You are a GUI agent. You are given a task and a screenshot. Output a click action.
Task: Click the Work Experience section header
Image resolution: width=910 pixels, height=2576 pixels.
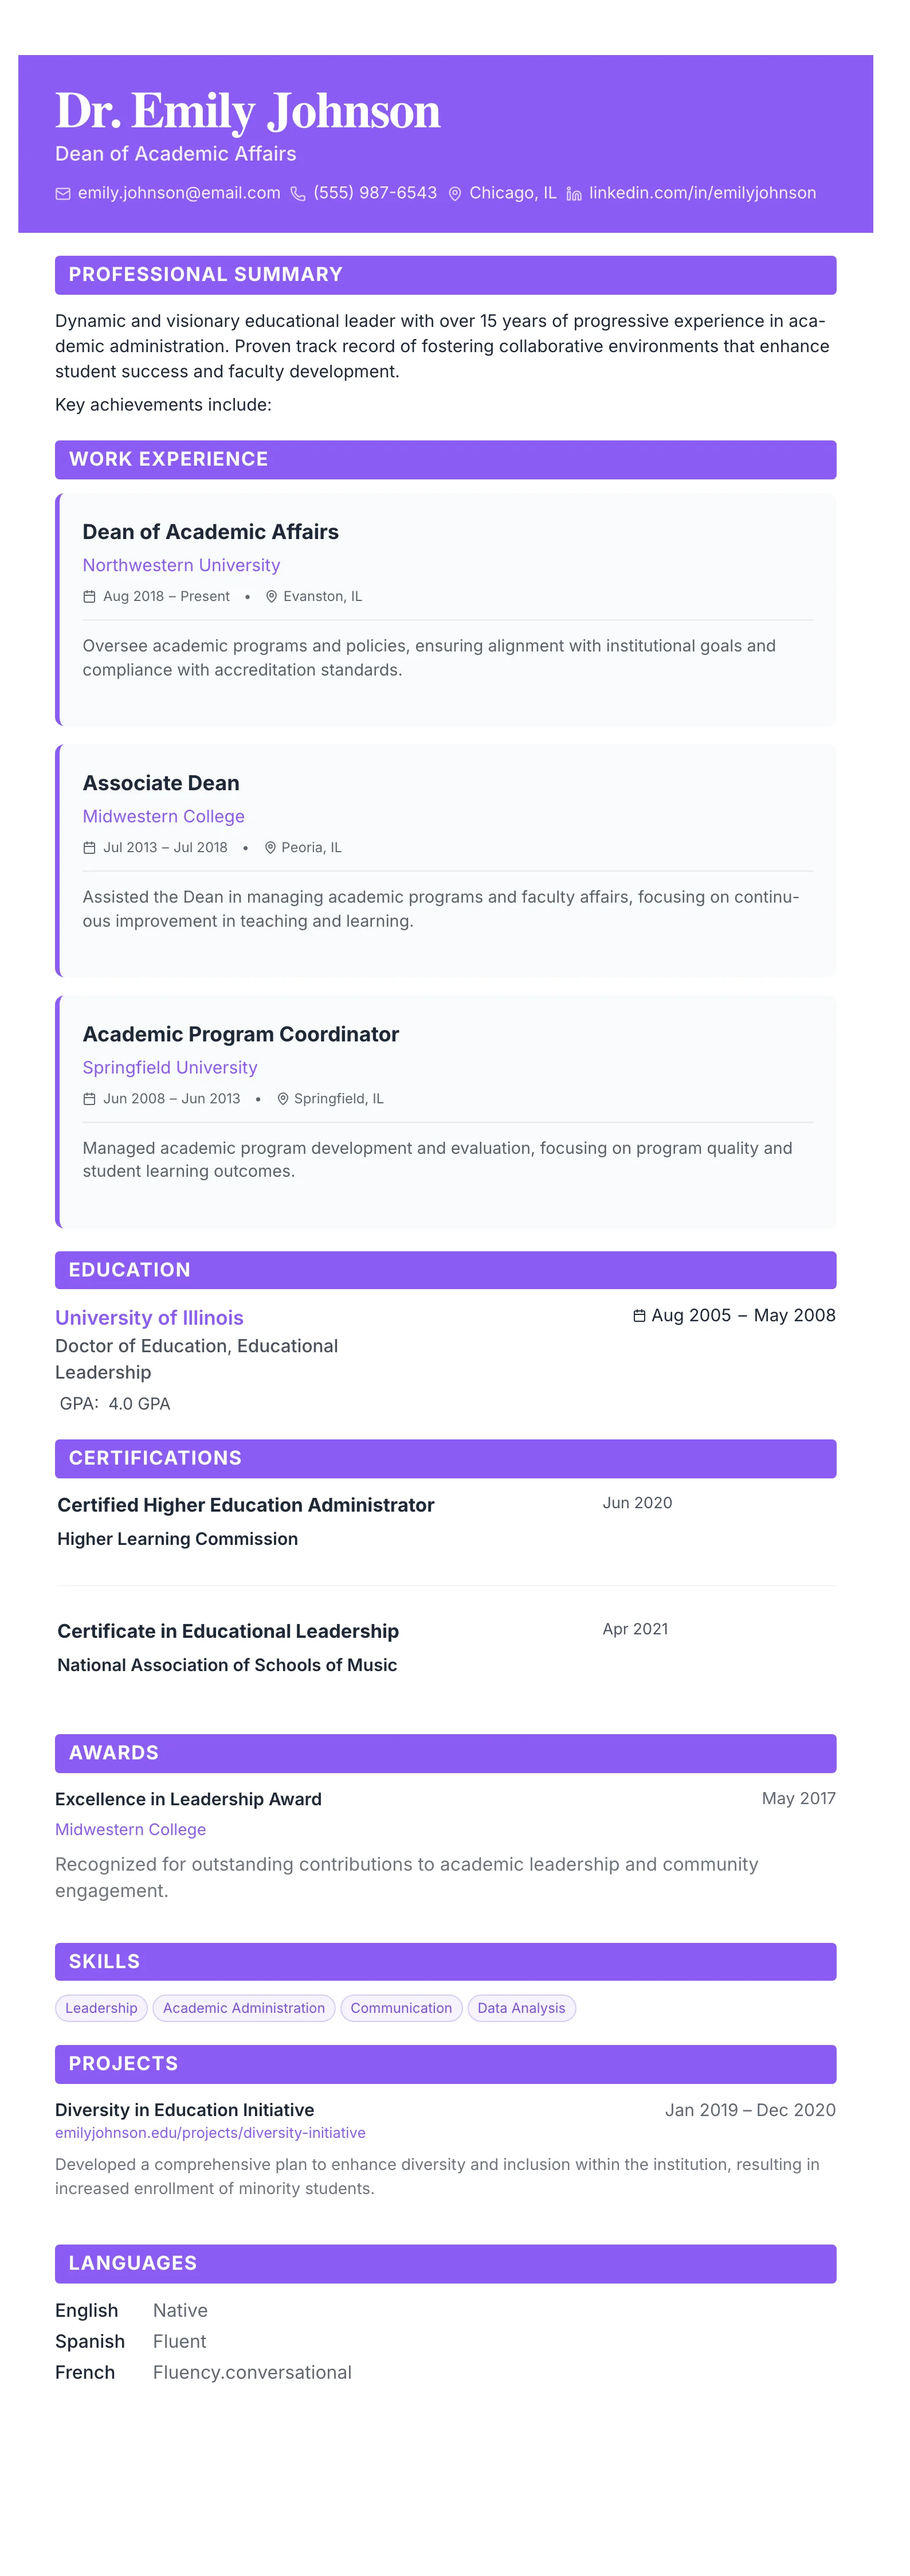[x=168, y=459]
